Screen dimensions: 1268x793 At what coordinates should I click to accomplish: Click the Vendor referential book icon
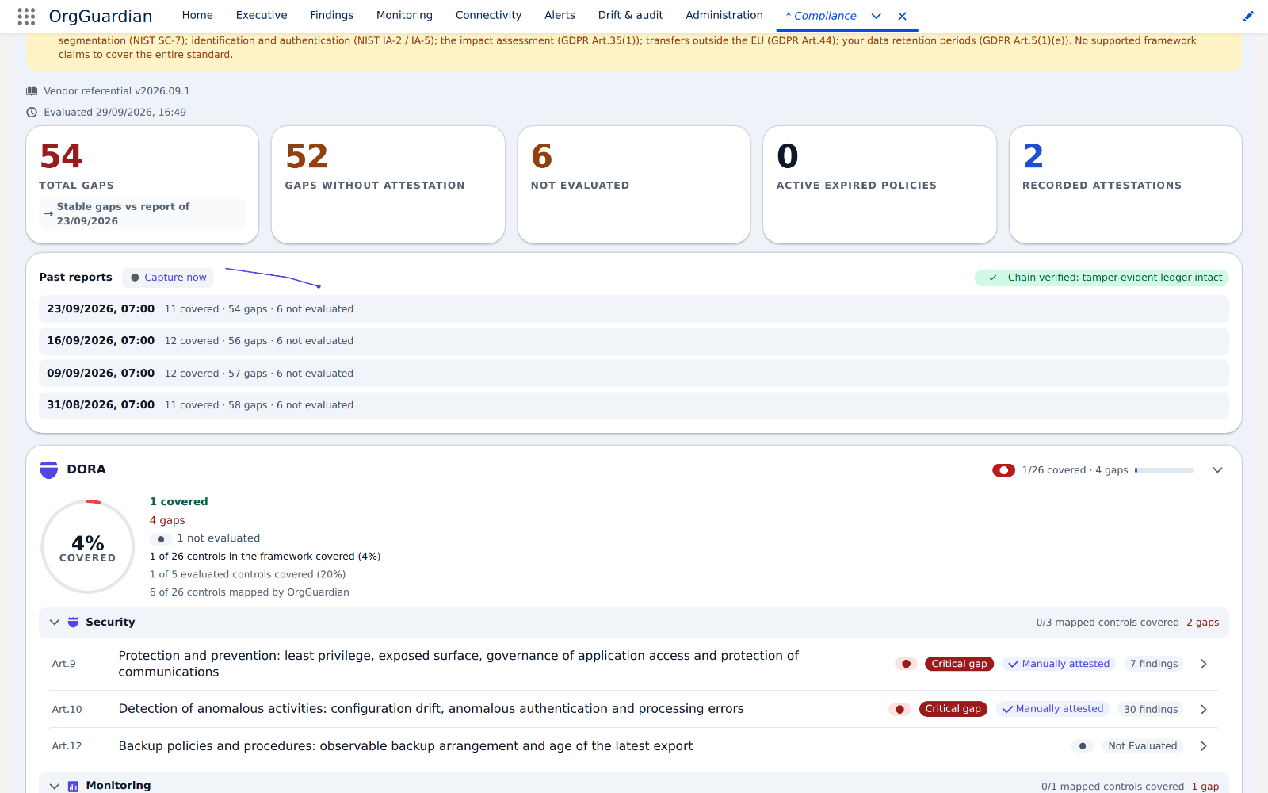pyautogui.click(x=32, y=91)
